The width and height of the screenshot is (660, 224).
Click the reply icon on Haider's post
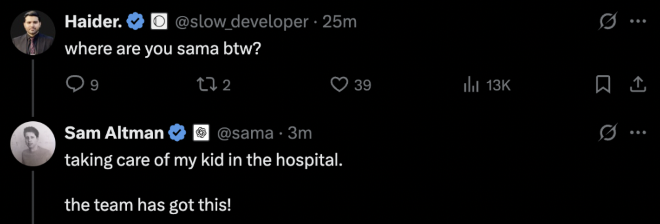(75, 84)
